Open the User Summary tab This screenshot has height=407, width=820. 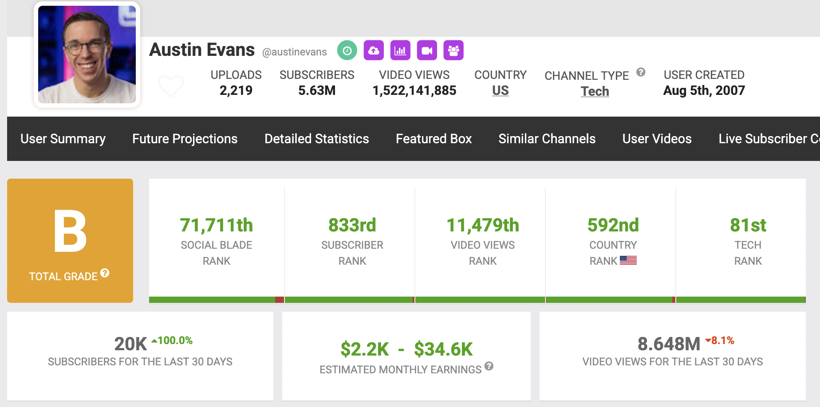click(x=63, y=139)
